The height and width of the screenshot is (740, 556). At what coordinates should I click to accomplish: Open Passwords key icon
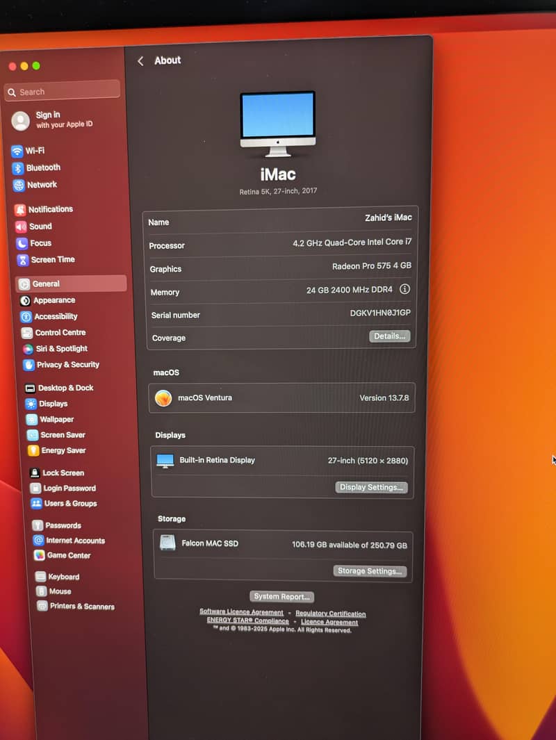(x=38, y=525)
